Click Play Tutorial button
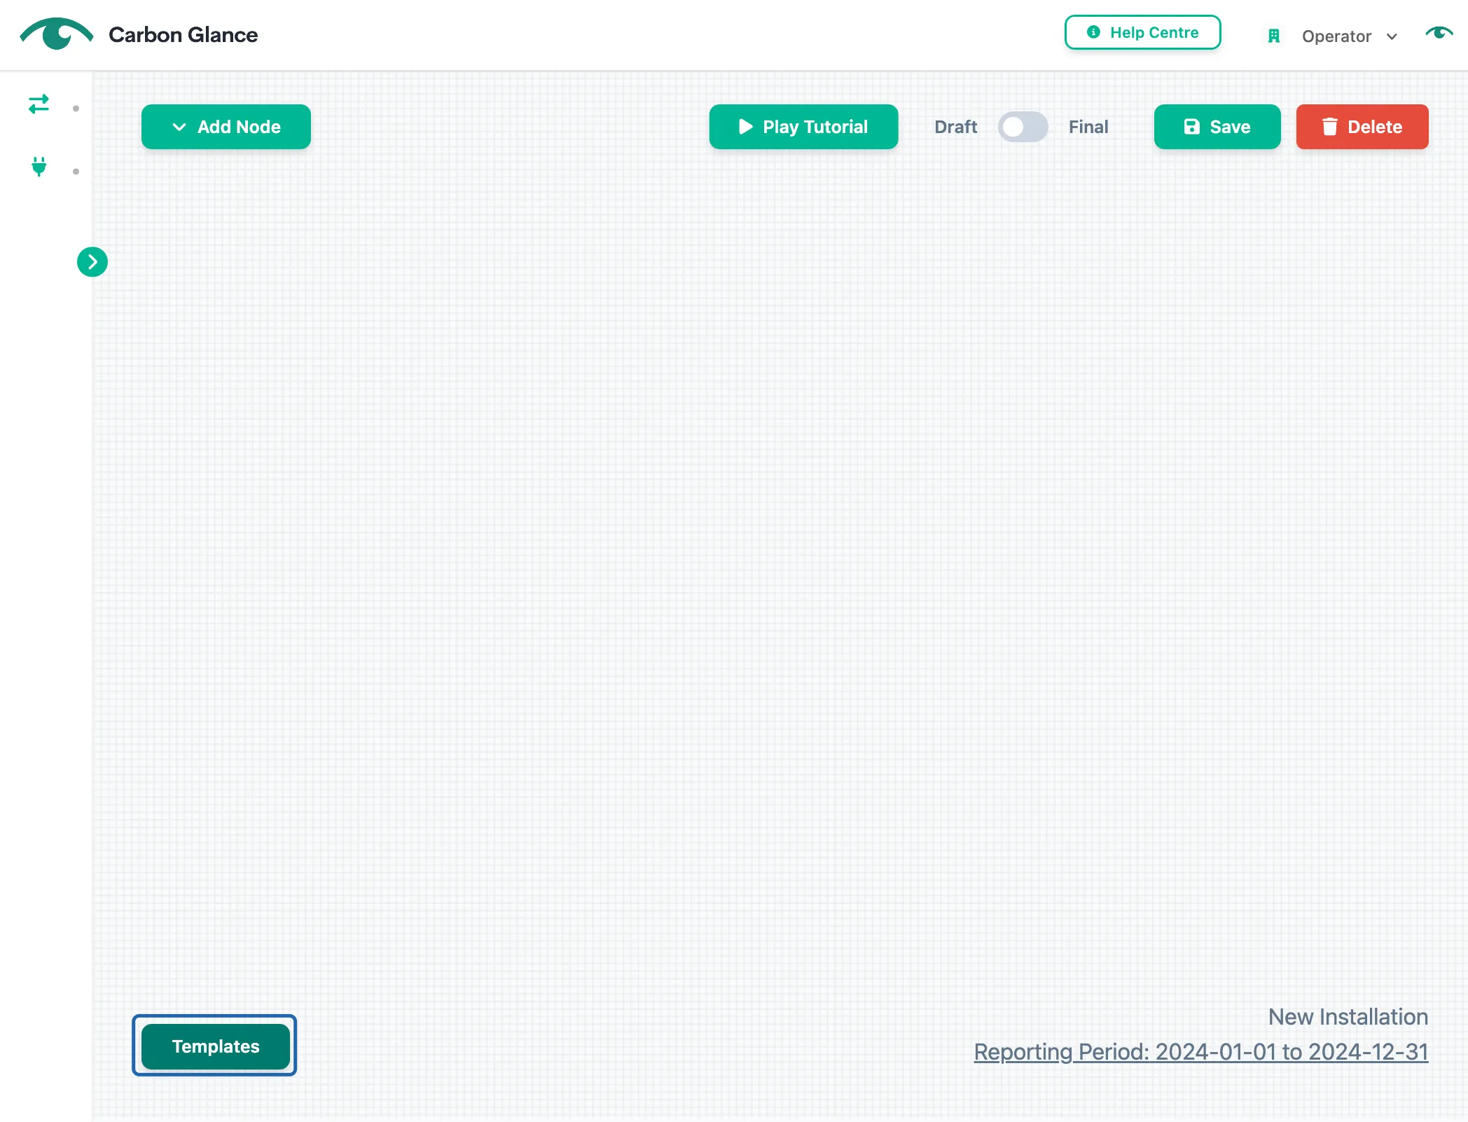The image size is (1468, 1122). click(803, 127)
